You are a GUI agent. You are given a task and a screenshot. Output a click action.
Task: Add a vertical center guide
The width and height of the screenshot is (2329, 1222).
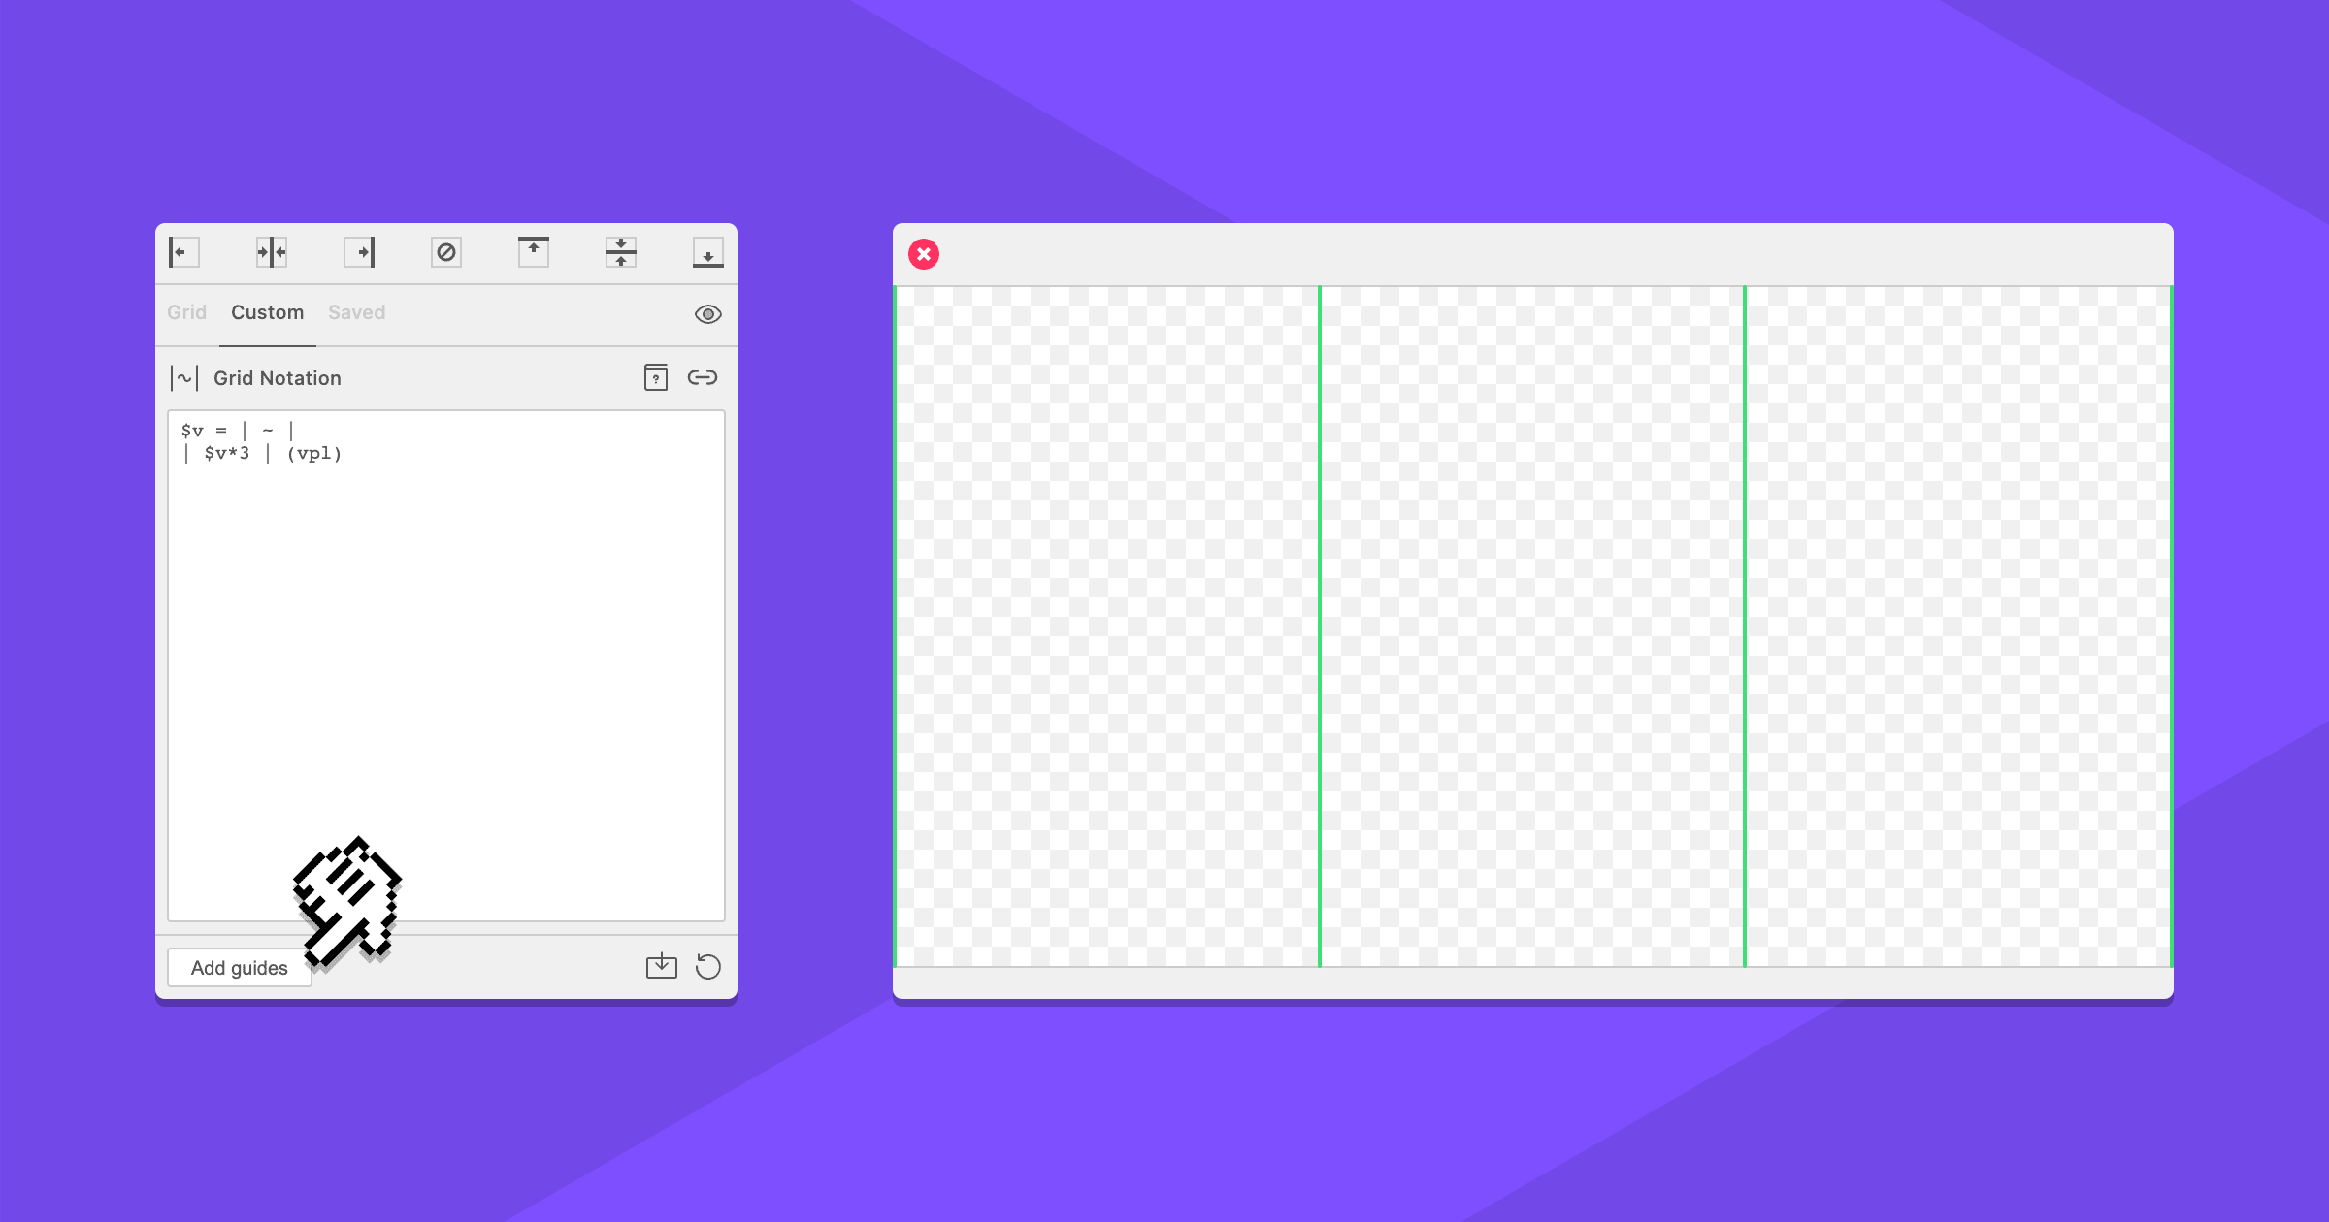(271, 252)
